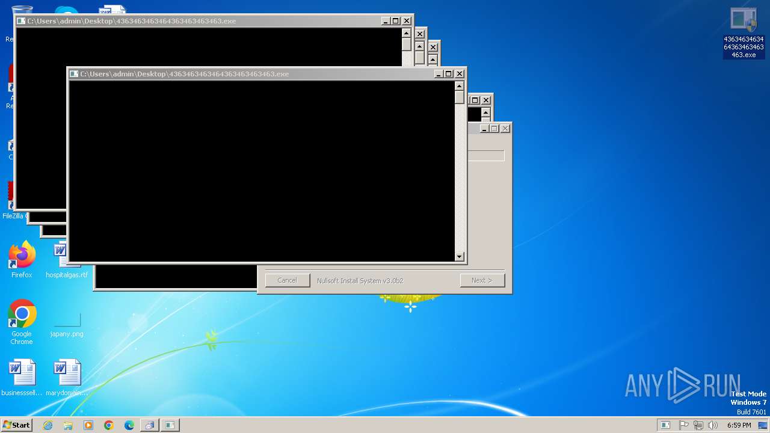
Task: Click the front console's scroll down arrow
Action: pyautogui.click(x=460, y=256)
